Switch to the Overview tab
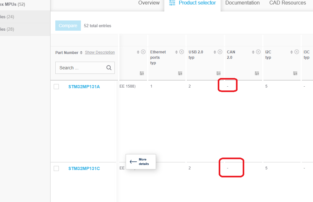The image size is (313, 202). coord(149,3)
